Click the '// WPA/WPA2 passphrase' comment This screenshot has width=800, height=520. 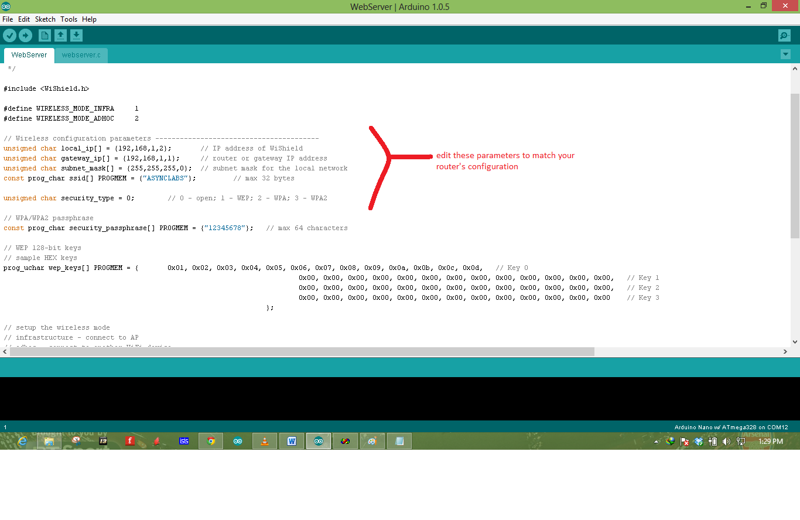tap(48, 218)
